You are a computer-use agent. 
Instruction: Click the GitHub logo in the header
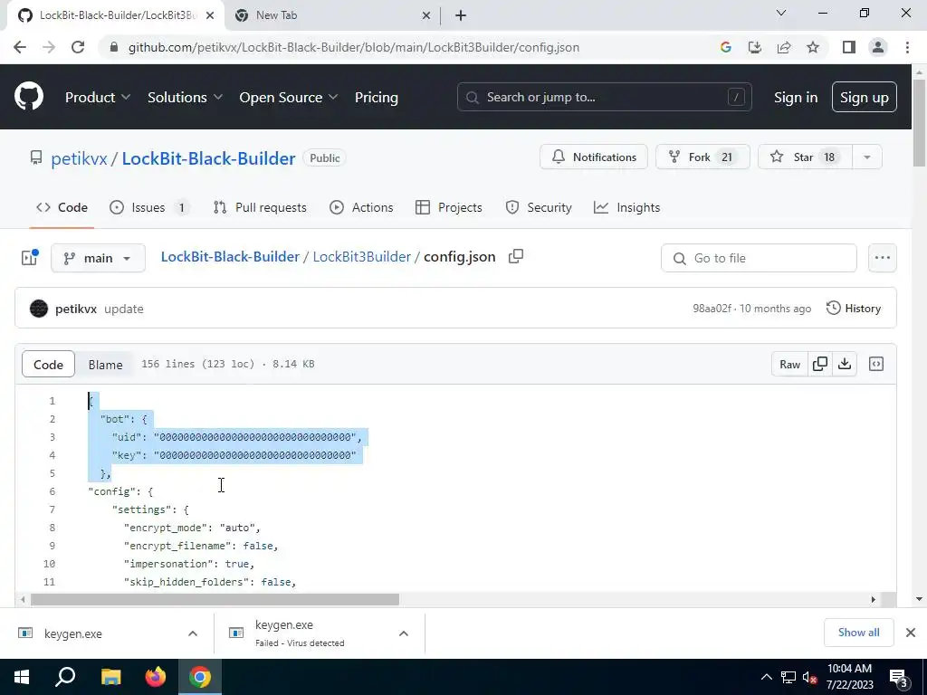[29, 97]
